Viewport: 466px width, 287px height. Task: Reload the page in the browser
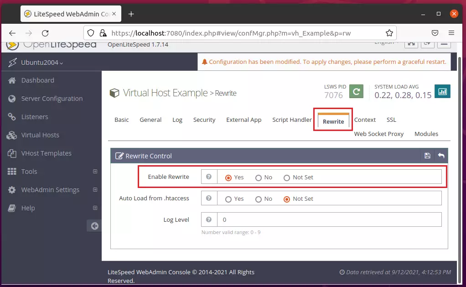tap(45, 33)
